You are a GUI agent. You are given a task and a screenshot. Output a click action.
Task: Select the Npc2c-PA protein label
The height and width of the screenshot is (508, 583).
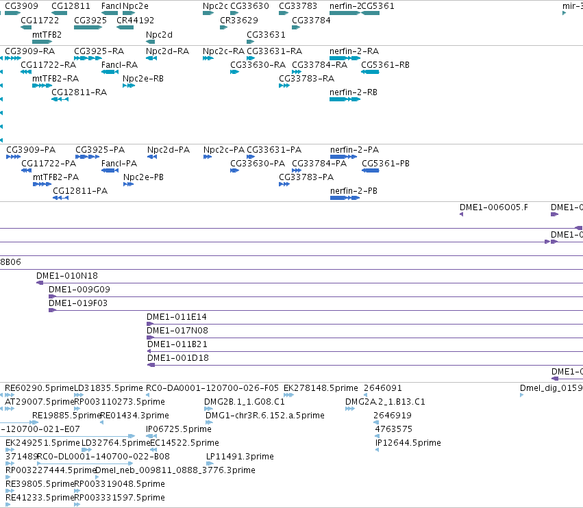224,150
